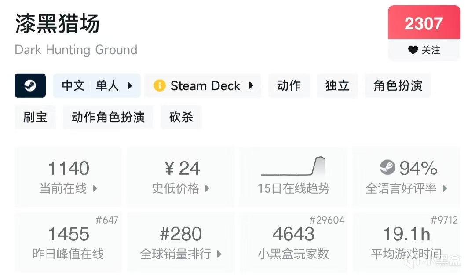Select the 独立 genre tag
475x276 pixels.
pyautogui.click(x=337, y=85)
